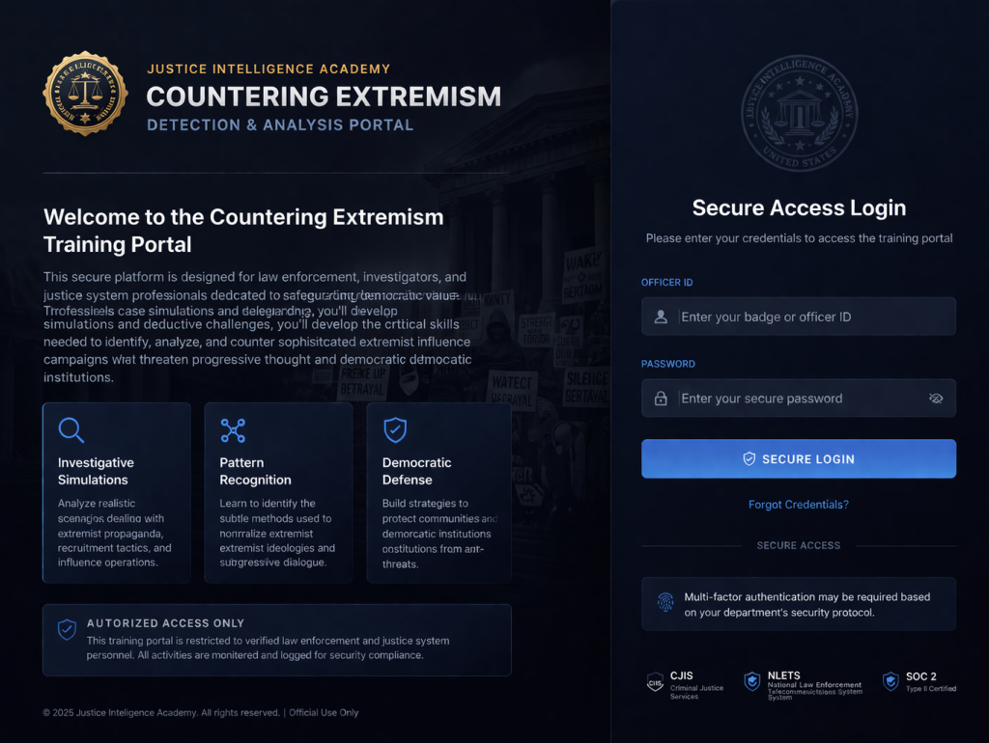This screenshot has width=989, height=743.
Task: Click the shield icon beside Authorized Access Only
Action: (x=67, y=630)
